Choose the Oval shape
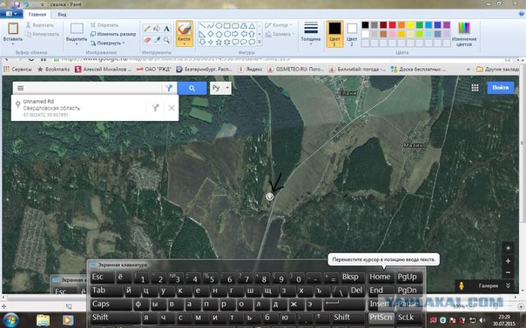526x328 pixels. pyautogui.click(x=219, y=26)
